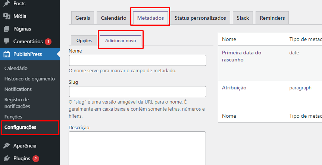This screenshot has height=165, width=322.
Task: Open the Configurações submenu item
Action: tap(20, 127)
